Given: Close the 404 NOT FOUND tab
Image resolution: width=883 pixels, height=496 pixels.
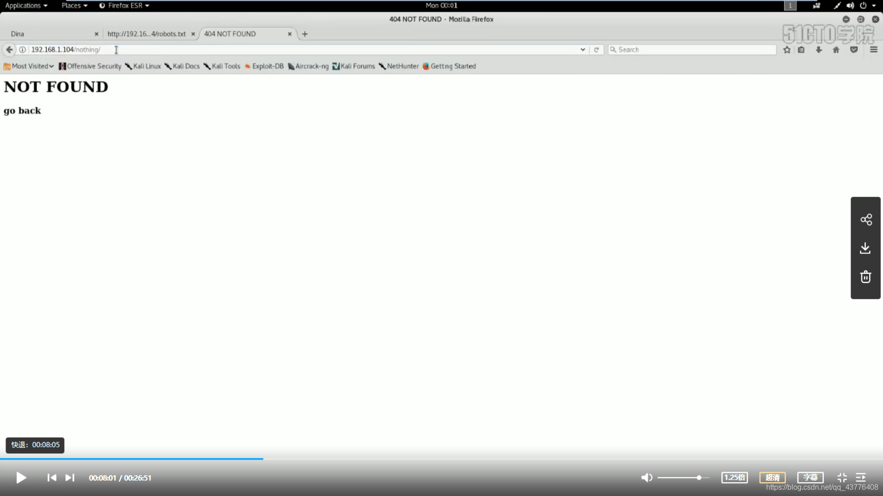Looking at the screenshot, I should [x=290, y=34].
